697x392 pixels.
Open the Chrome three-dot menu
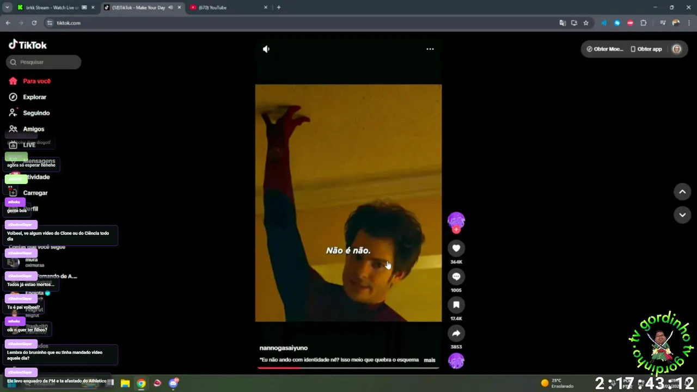[689, 23]
